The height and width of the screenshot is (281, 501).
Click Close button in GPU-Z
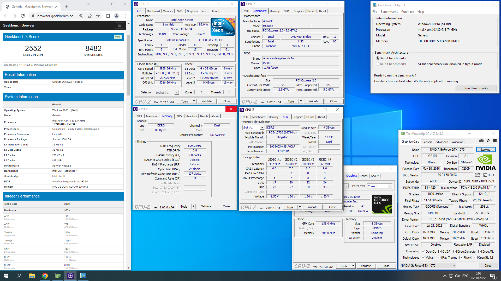[x=488, y=266]
